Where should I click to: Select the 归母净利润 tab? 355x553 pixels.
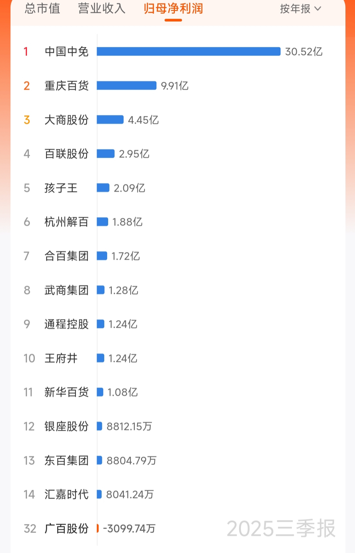[173, 9]
